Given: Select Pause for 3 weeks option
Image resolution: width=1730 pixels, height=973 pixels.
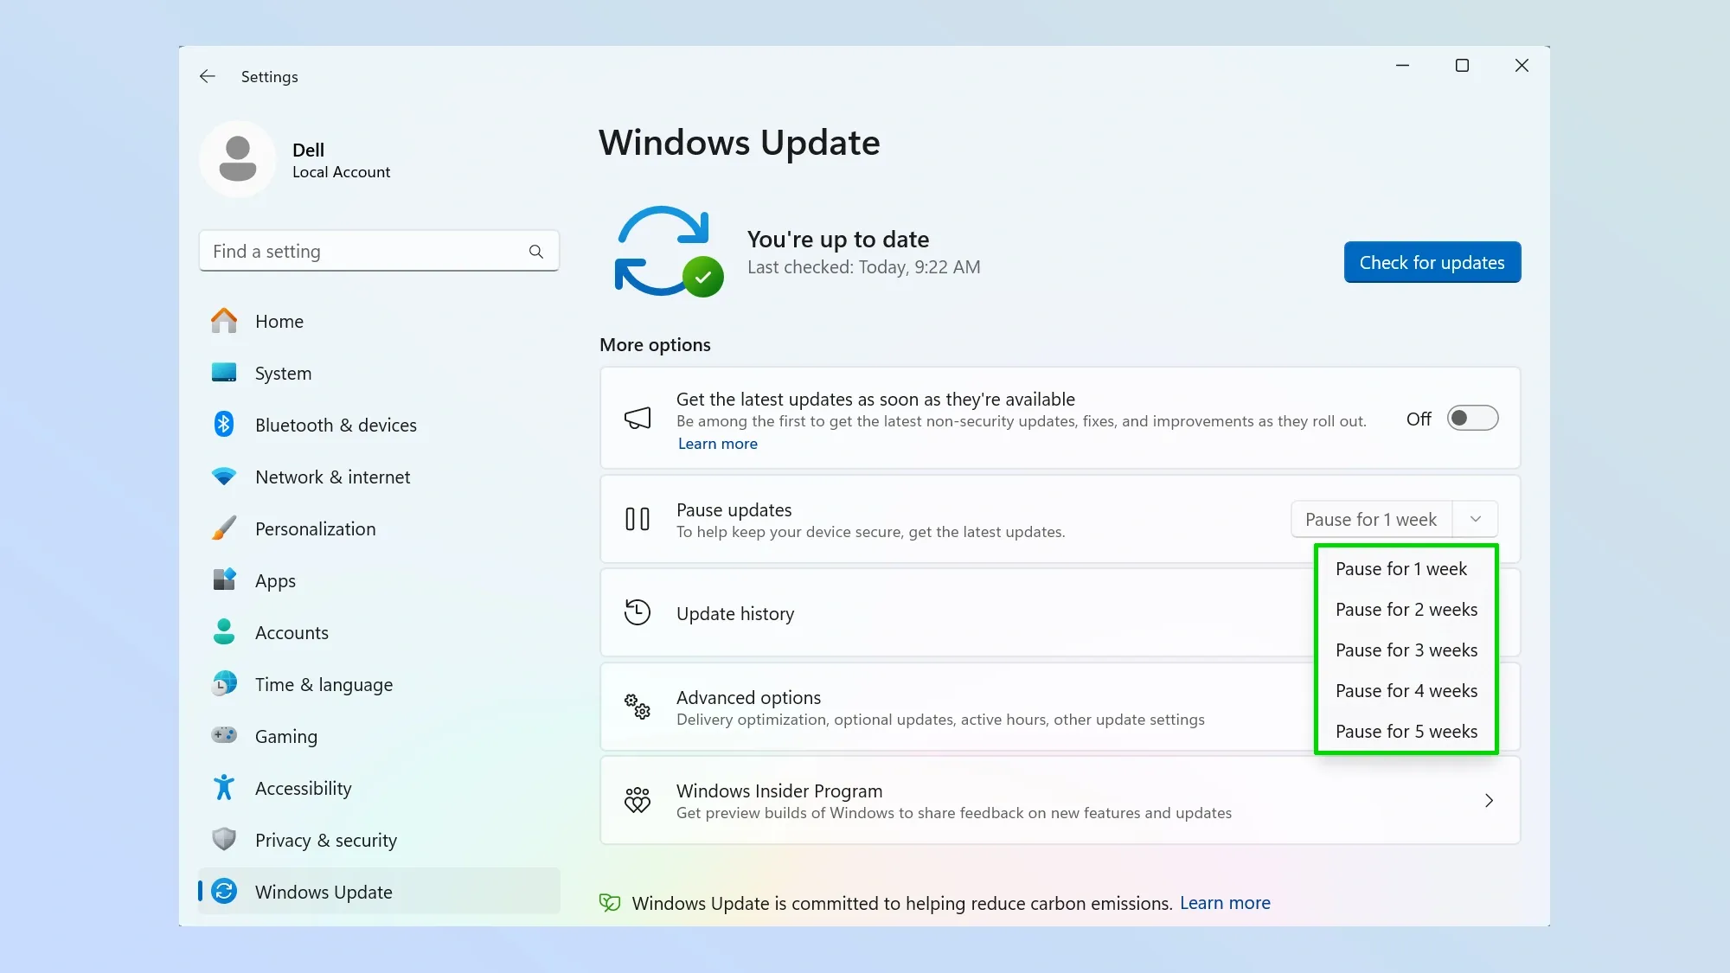Looking at the screenshot, I should (1406, 650).
